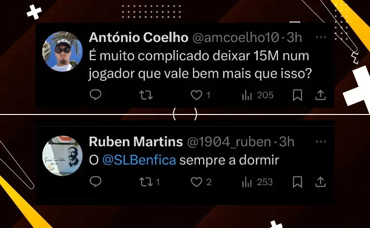Viewport: 370px width, 228px height.
Task: Click António Coelho's profile avatar
Action: click(63, 51)
